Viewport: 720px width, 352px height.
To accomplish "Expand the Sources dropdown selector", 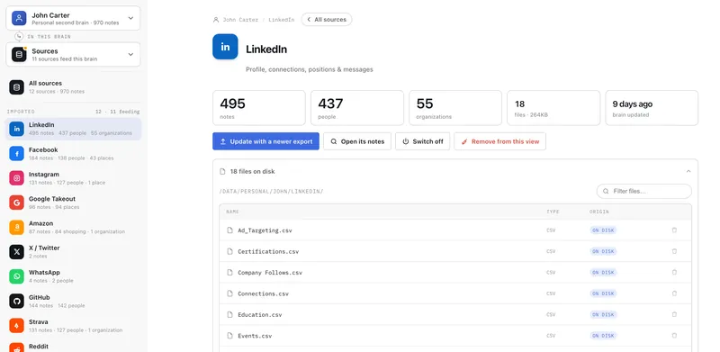I will coord(74,55).
